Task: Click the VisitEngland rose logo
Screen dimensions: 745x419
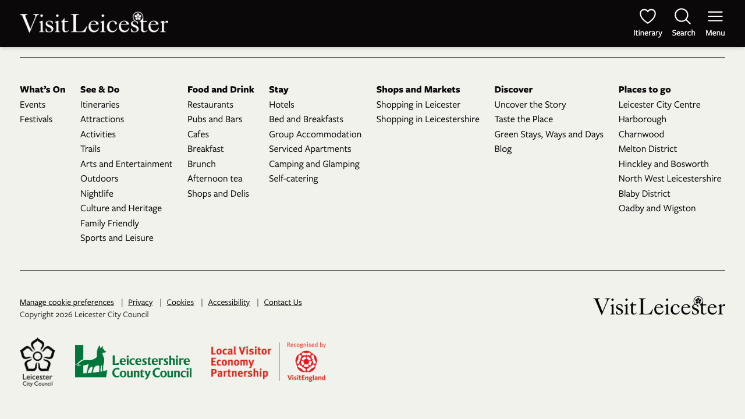Action: [x=306, y=362]
